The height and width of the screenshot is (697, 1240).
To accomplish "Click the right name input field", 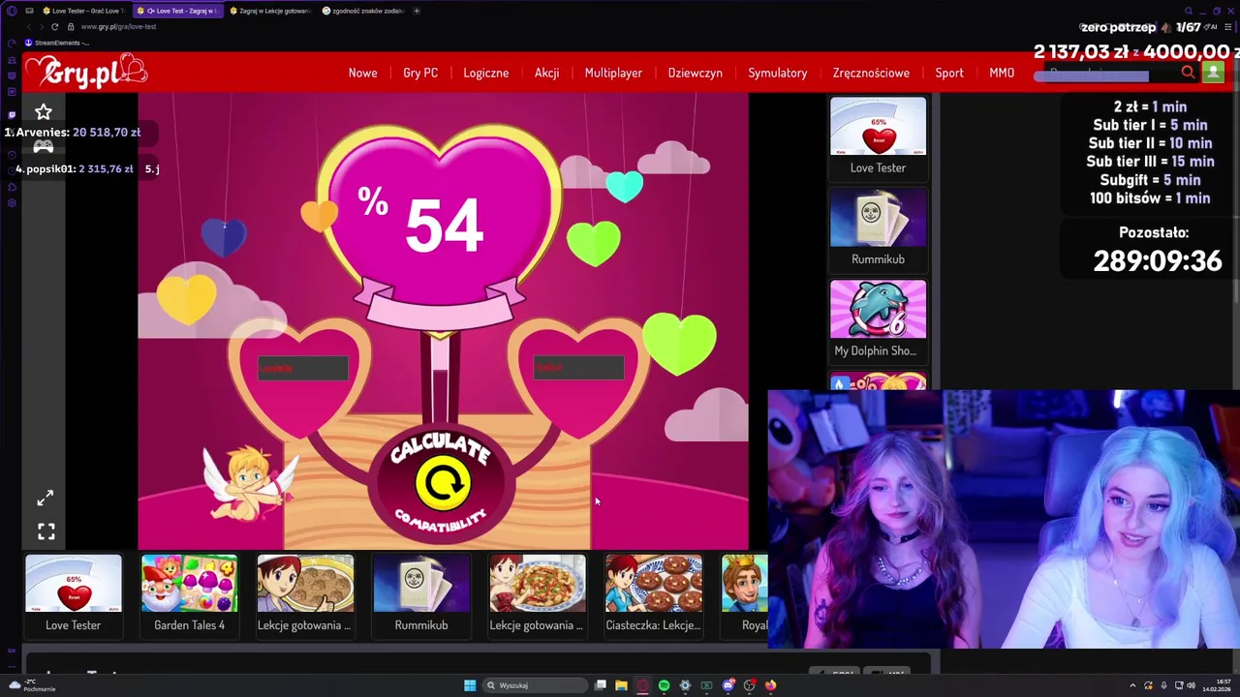I will (578, 368).
